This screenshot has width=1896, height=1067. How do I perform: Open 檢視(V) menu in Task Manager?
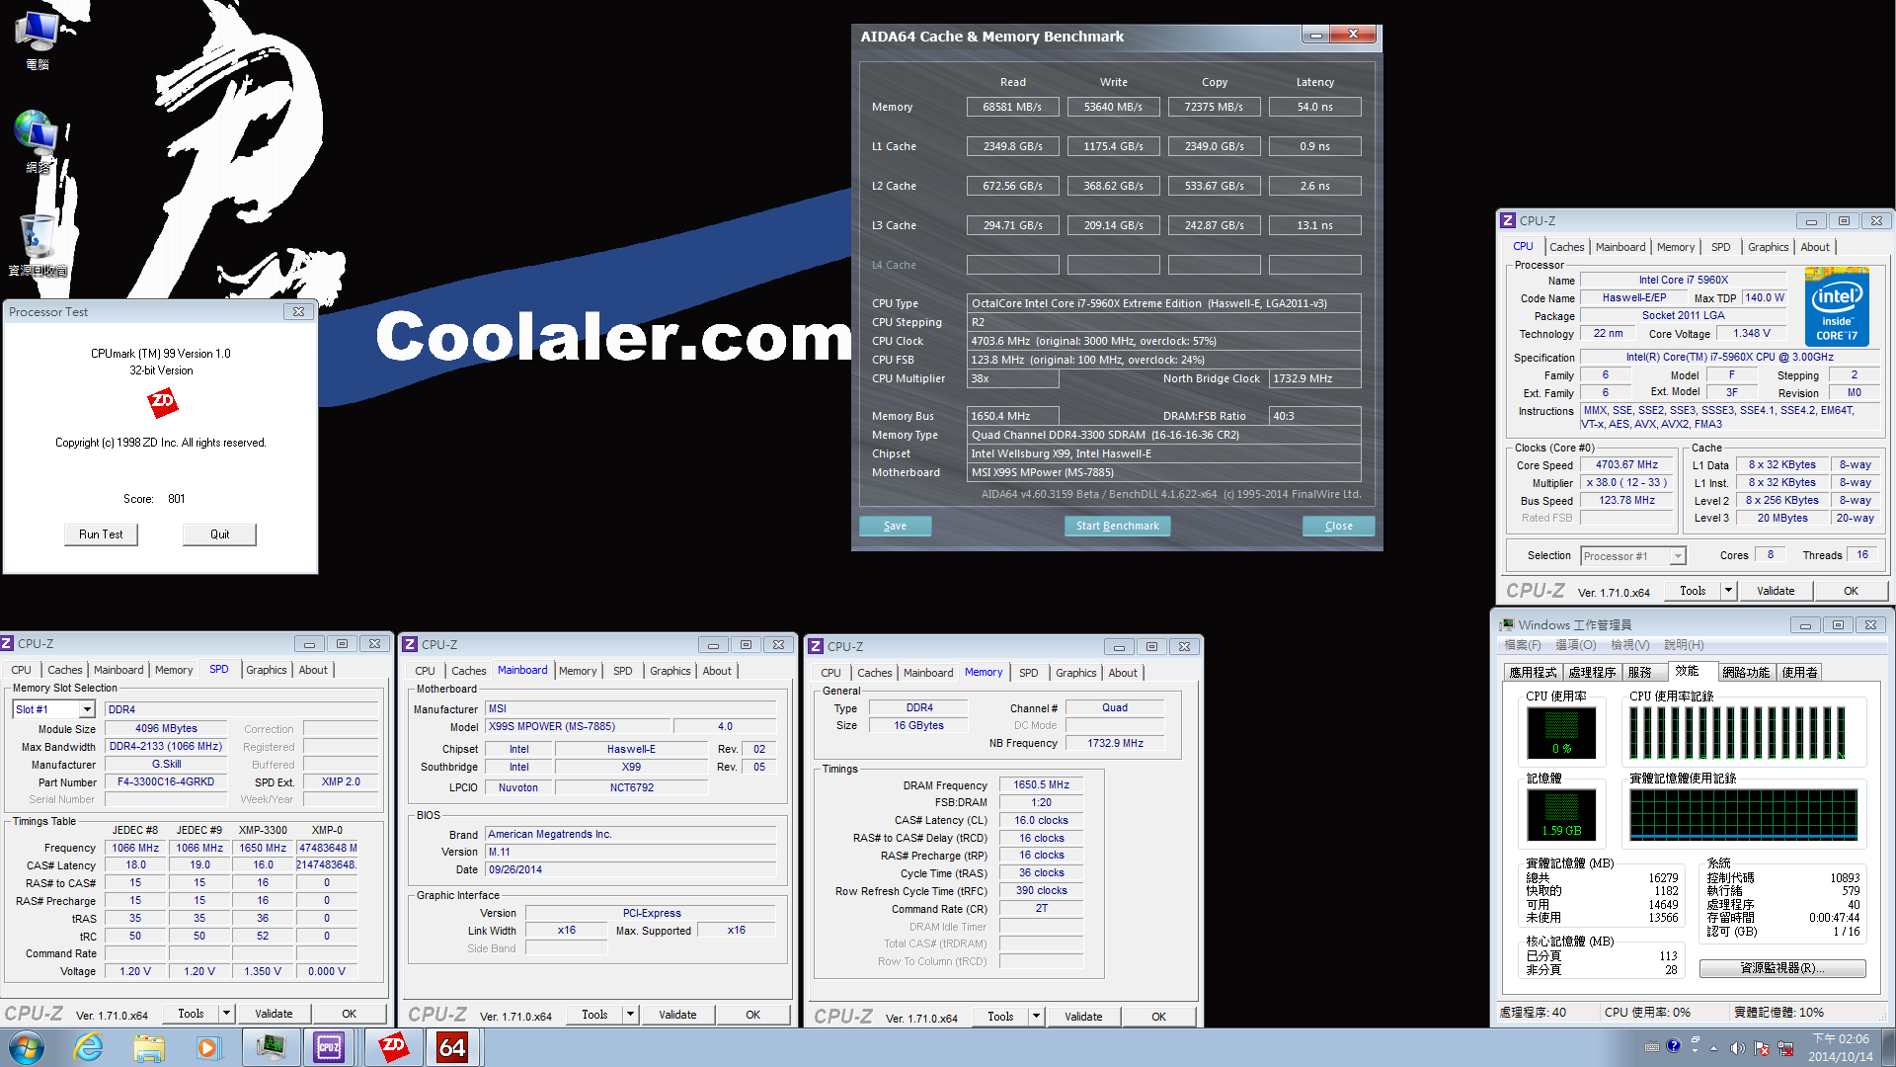(1630, 645)
